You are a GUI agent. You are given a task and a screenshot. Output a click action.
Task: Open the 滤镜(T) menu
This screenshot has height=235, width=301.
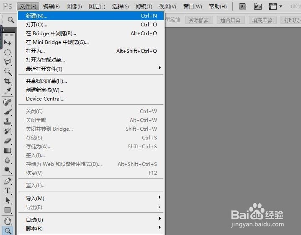[x=144, y=7]
